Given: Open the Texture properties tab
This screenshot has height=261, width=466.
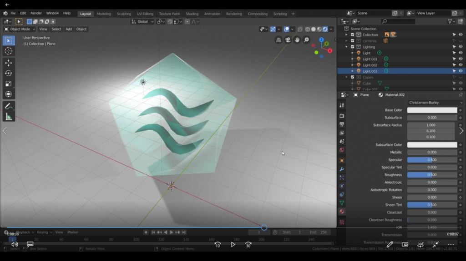Looking at the screenshot, I should [x=342, y=222].
